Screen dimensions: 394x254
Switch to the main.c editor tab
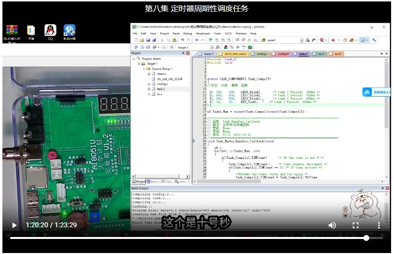[207, 54]
